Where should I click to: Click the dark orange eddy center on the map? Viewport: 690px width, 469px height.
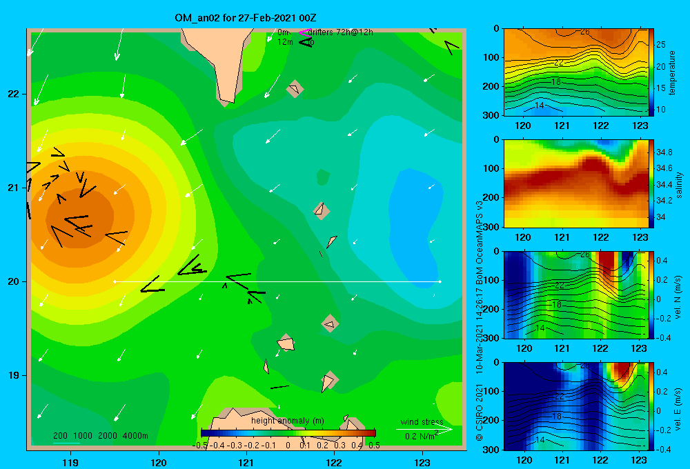(x=79, y=218)
